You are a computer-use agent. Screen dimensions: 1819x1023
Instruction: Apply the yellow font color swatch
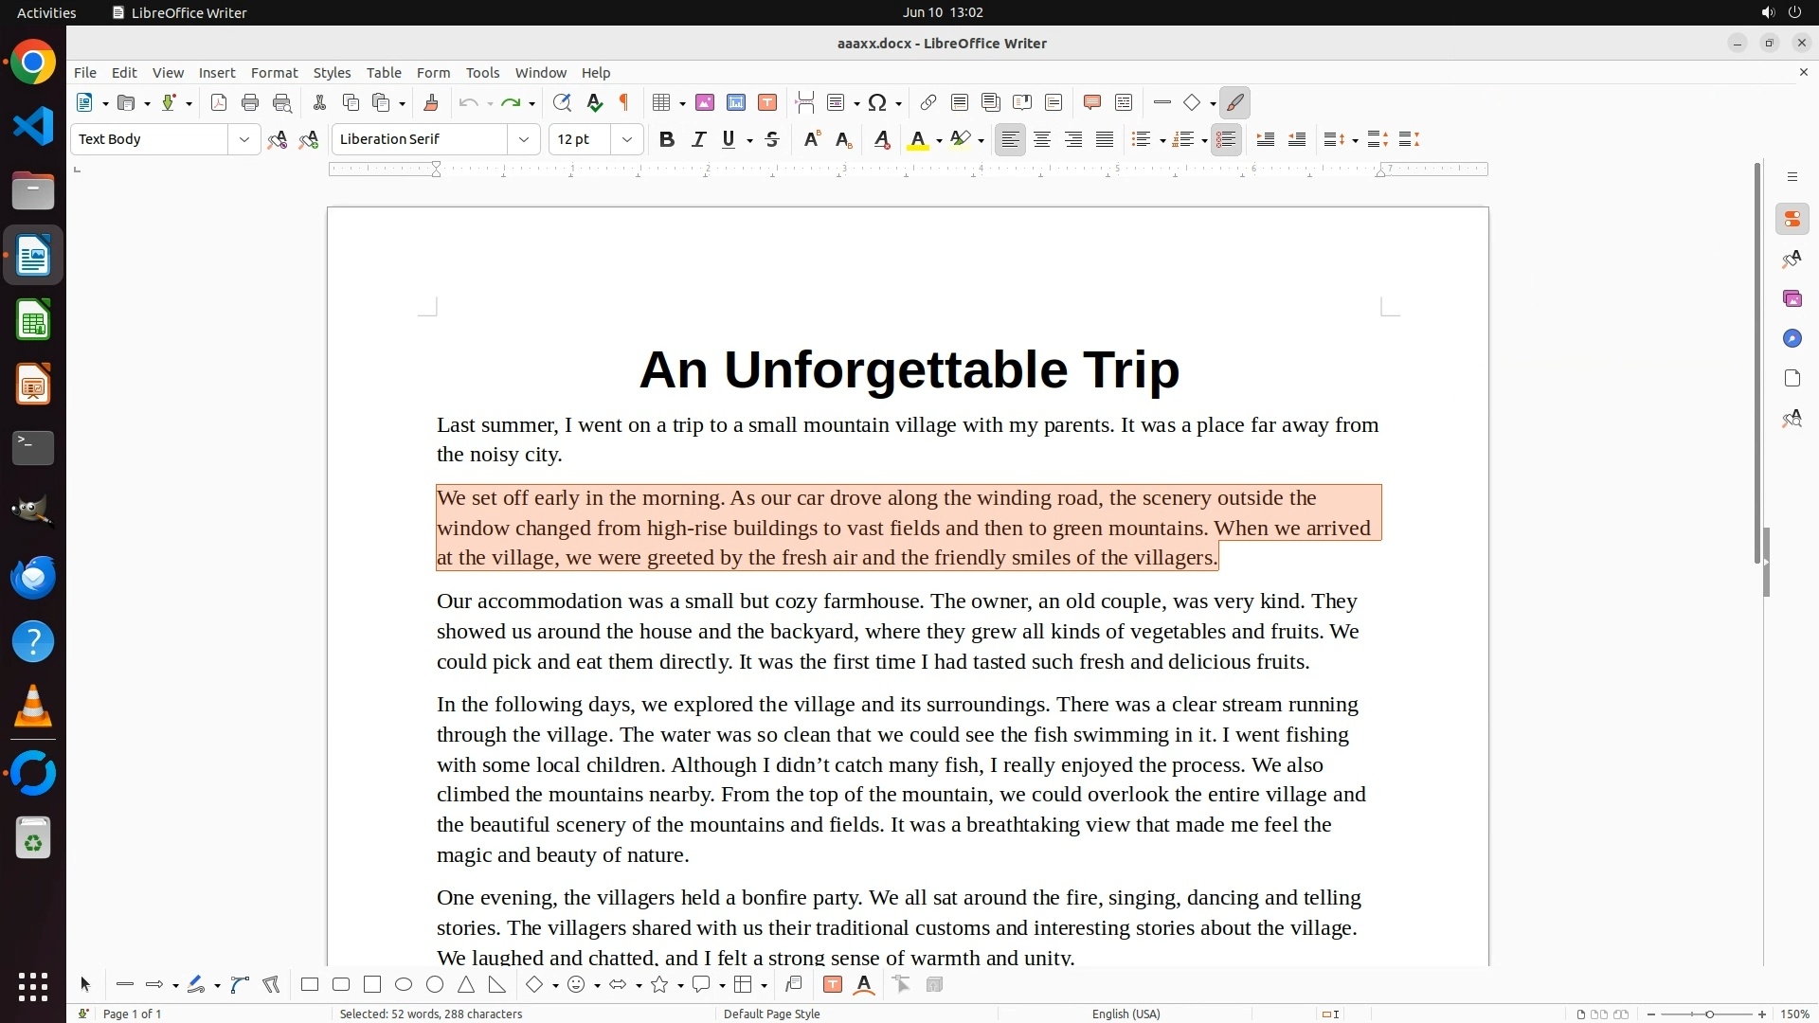[x=916, y=139]
